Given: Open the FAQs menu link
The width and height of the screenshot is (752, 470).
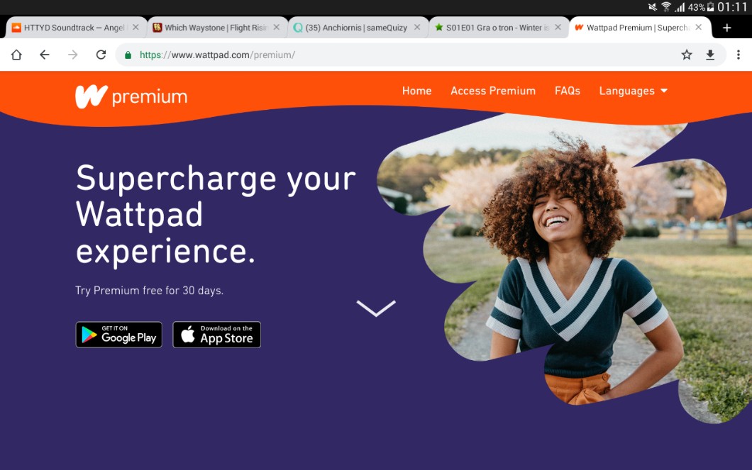Looking at the screenshot, I should (x=568, y=91).
